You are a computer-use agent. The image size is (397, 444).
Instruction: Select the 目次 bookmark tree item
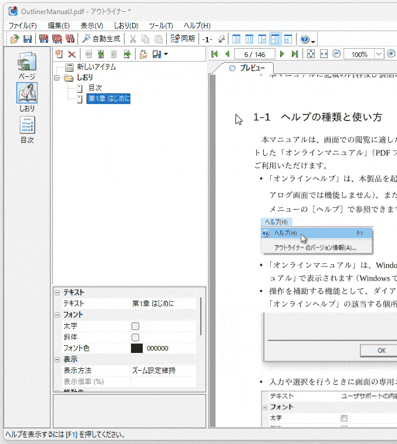(95, 88)
